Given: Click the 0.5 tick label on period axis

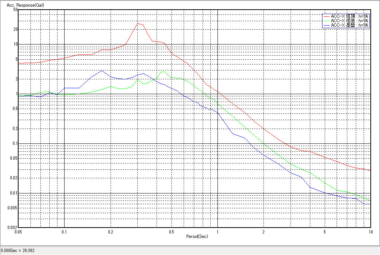Looking at the screenshot, I should click(x=171, y=232).
